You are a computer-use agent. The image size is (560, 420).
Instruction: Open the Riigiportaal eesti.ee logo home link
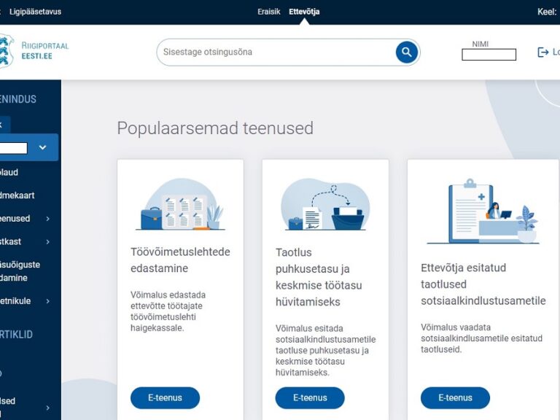tap(34, 51)
